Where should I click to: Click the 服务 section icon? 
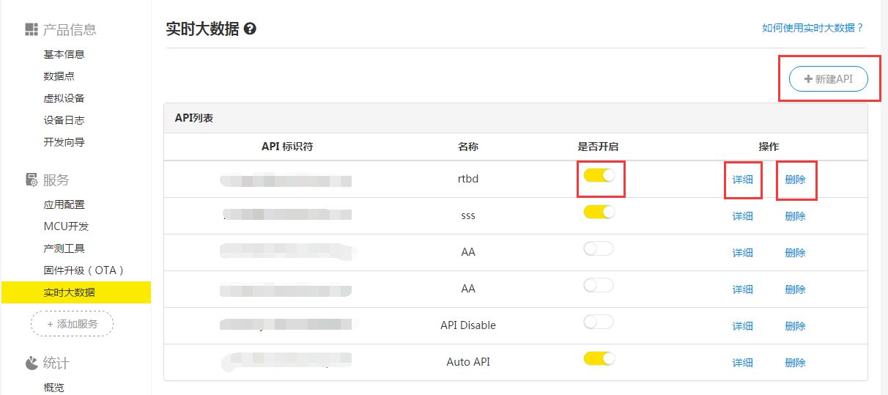tap(32, 180)
